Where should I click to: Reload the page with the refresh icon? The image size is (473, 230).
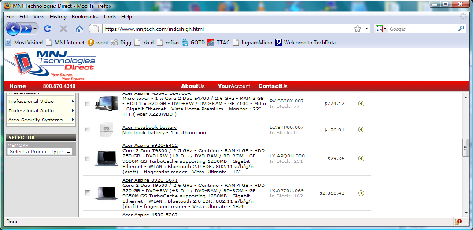[x=48, y=29]
